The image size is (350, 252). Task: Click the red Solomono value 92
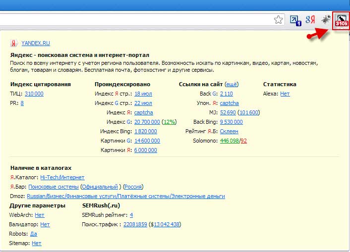click(243, 141)
